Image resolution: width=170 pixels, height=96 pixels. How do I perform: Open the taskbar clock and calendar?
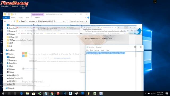click(160, 94)
